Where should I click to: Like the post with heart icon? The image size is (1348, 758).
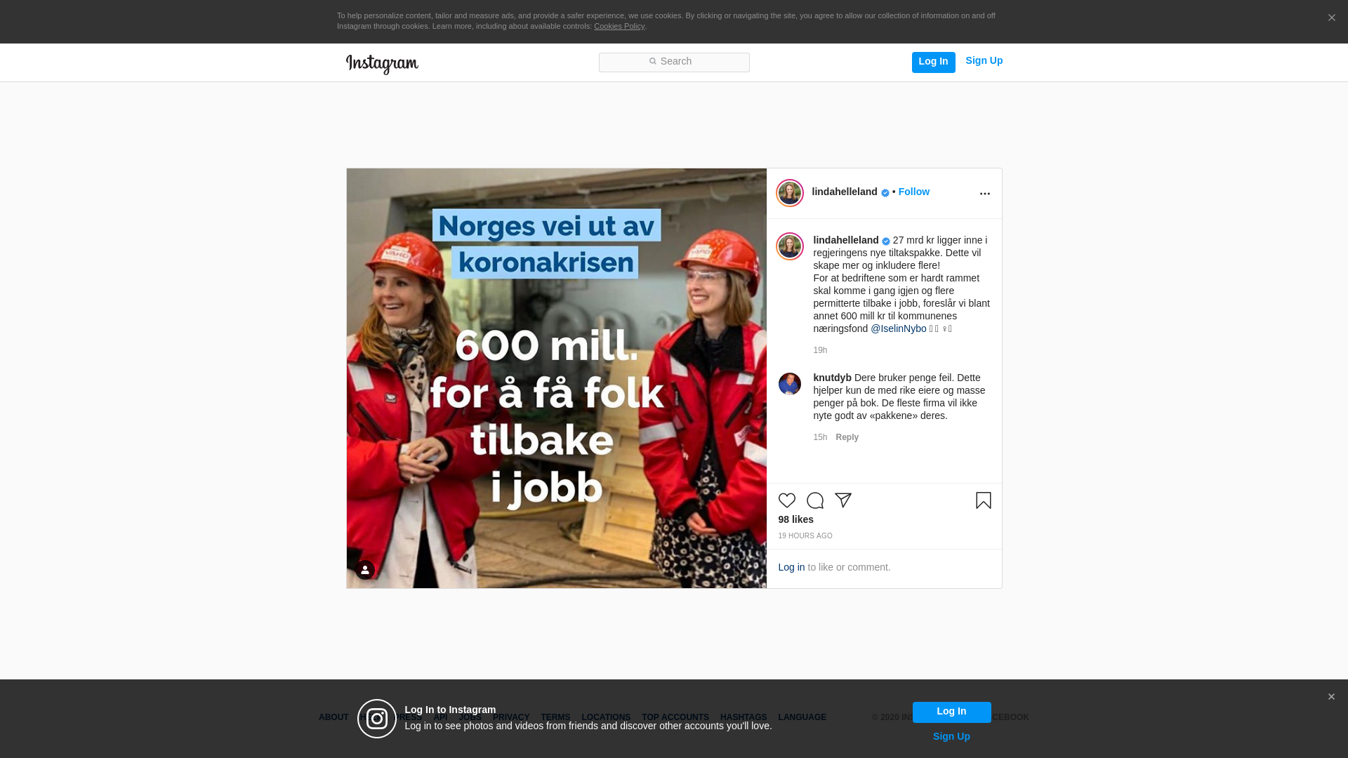point(787,500)
